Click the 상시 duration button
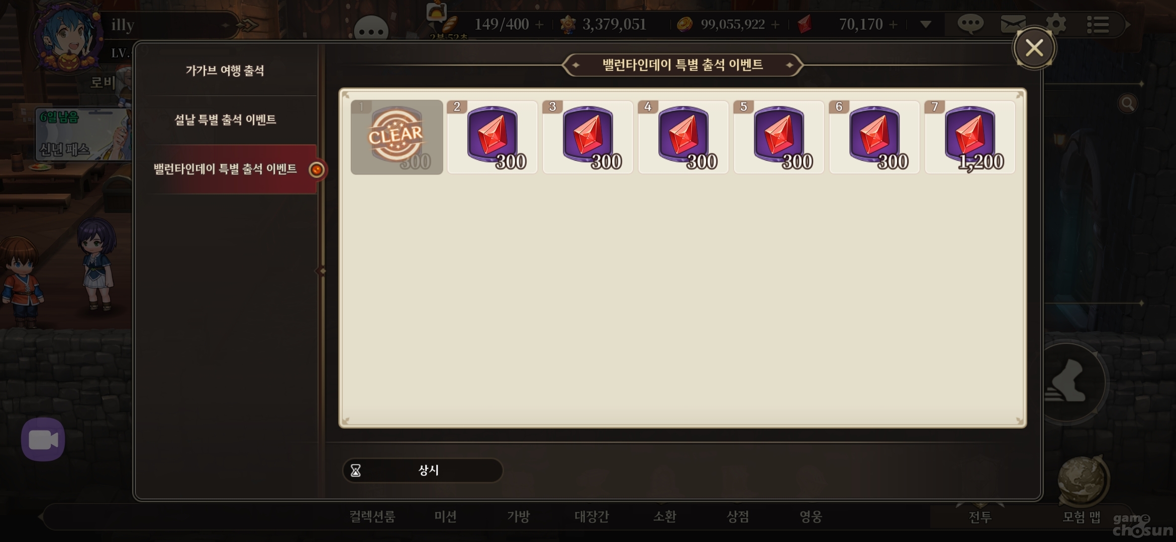 pos(423,470)
